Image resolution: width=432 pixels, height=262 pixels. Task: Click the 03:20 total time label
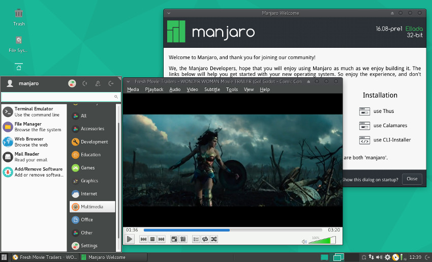pos(333,230)
